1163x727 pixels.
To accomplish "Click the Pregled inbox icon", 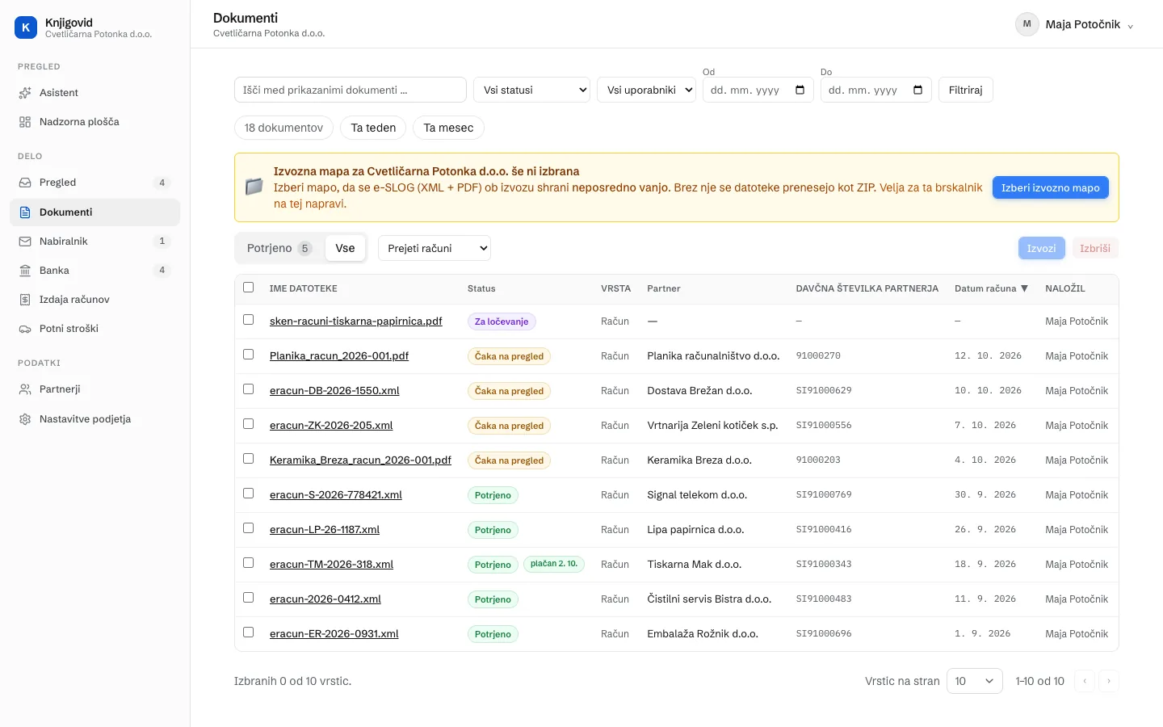I will click(25, 183).
